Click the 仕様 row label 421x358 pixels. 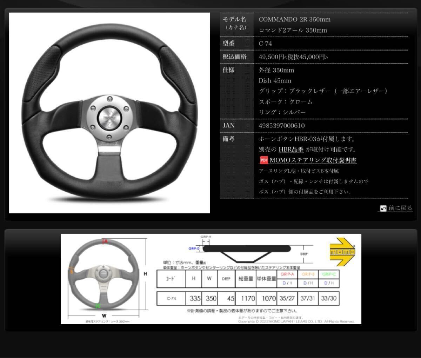coord(228,70)
